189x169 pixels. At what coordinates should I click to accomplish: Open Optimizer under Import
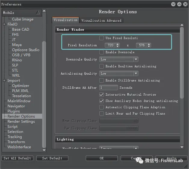(x=20, y=86)
